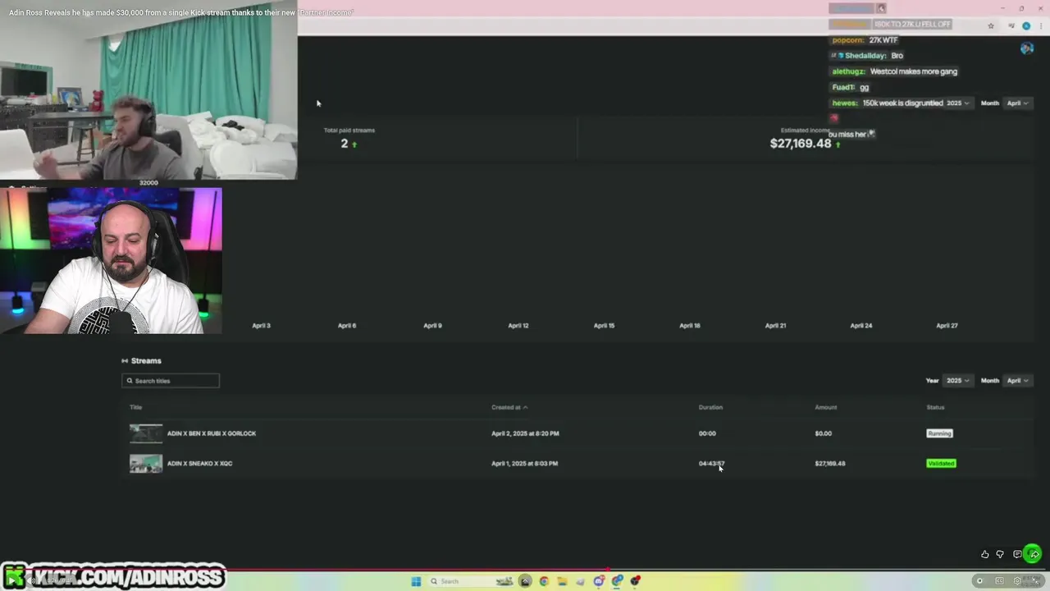Click the Status column header

[935, 407]
